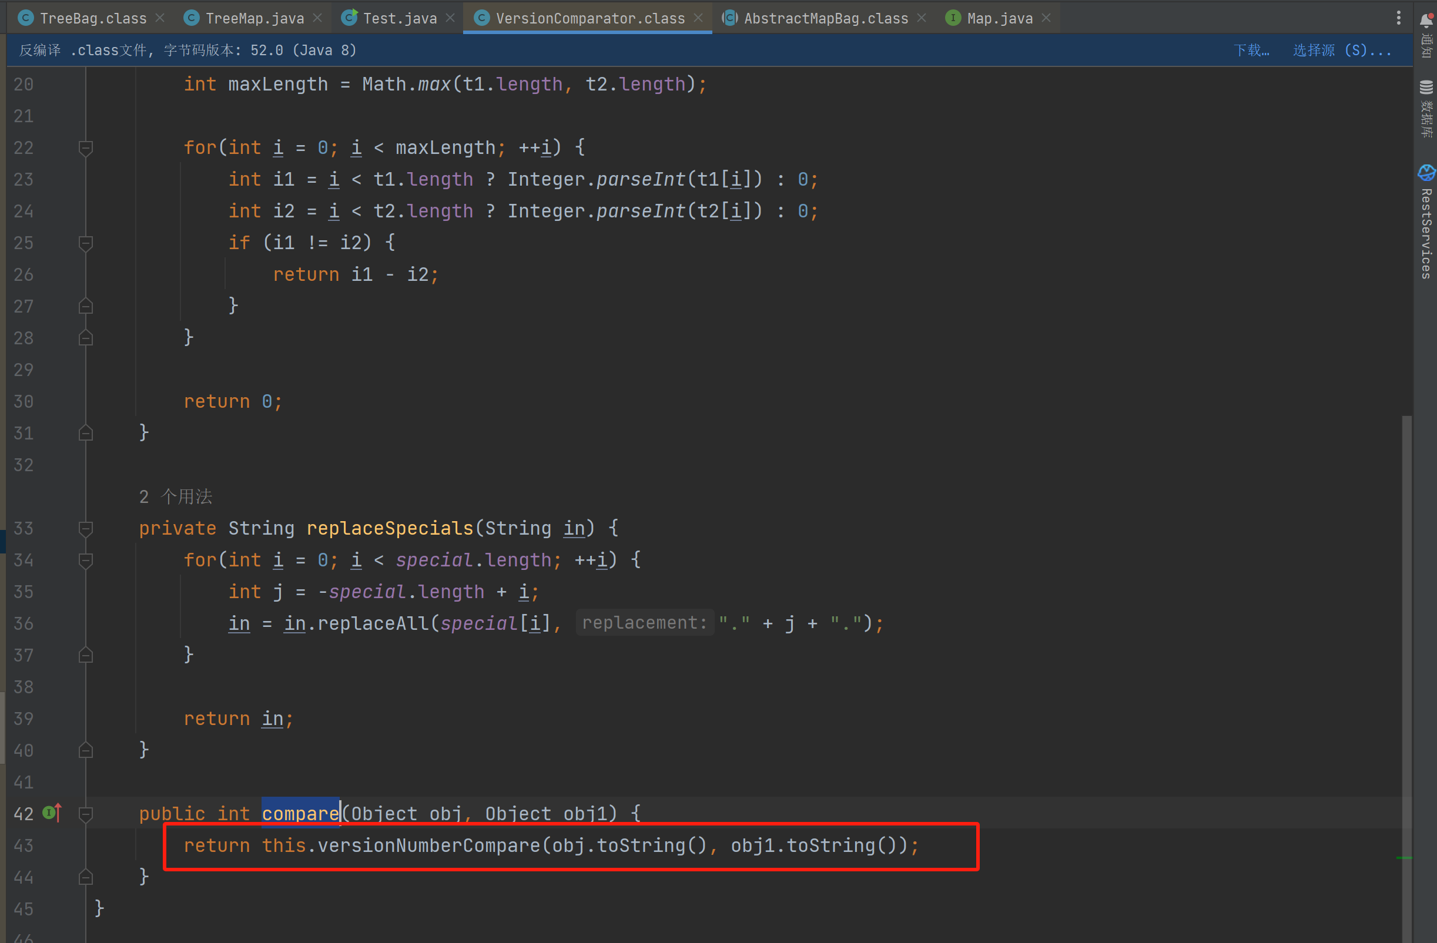The image size is (1437, 943).
Task: Collapse the for loop at line 22
Action: click(86, 148)
